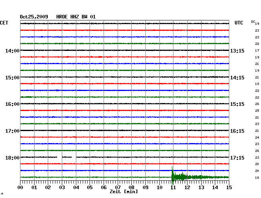
Task: Click the CET timezone label
Action: click(4, 23)
